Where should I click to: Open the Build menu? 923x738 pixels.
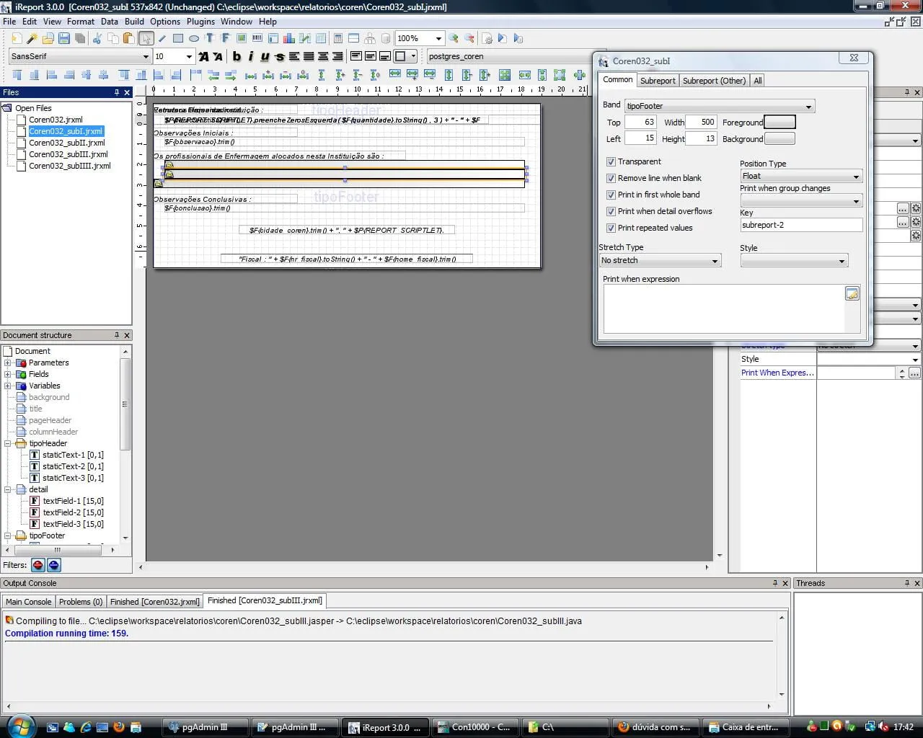click(x=134, y=22)
